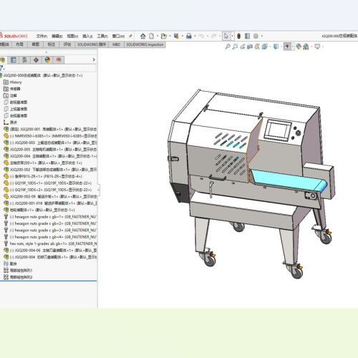Open View Settings monitor icon
Viewport: 358px width, 358px height.
[x=317, y=47]
